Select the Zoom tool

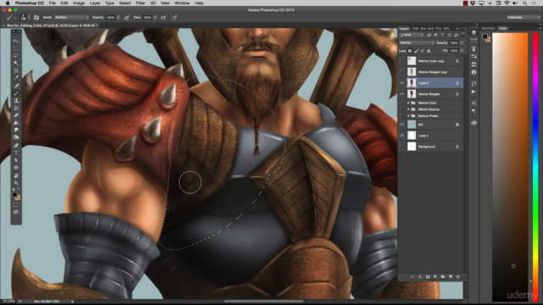tap(16, 183)
